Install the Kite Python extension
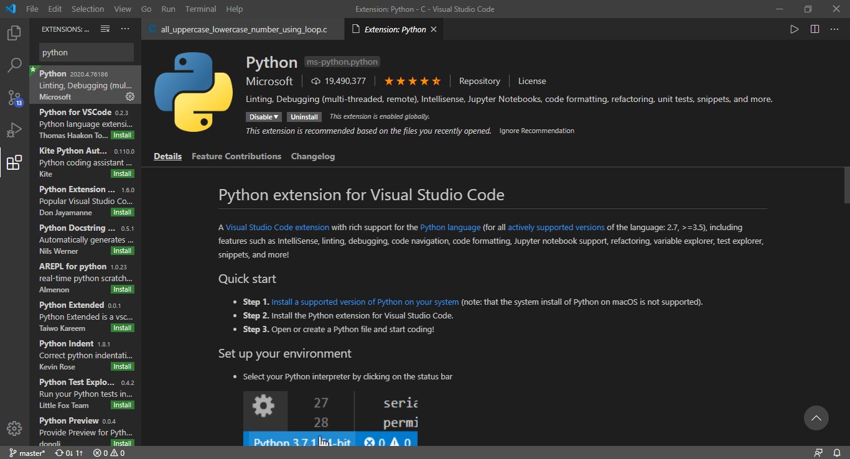 pos(122,174)
